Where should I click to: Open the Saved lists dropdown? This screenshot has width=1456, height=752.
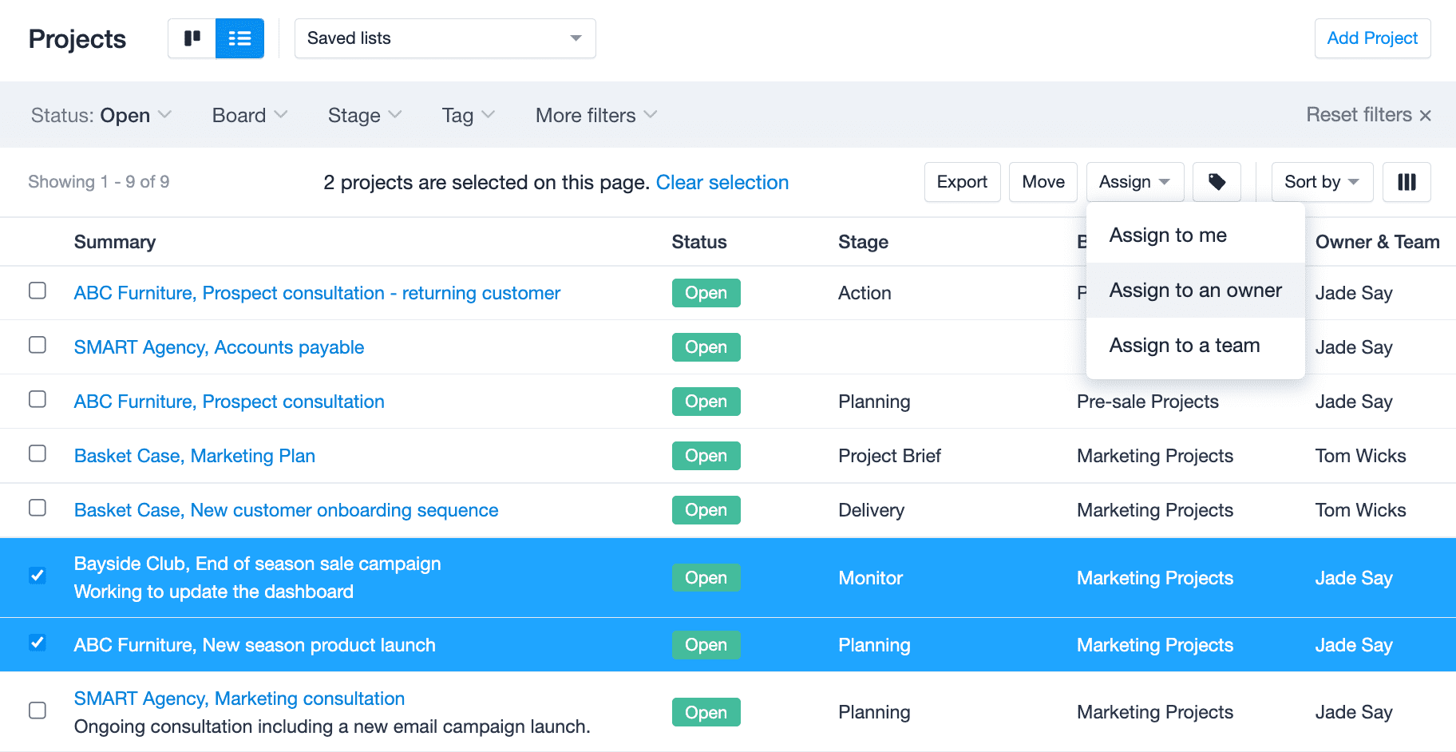(x=445, y=38)
